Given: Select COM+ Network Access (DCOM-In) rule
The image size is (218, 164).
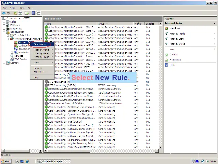Looking at the screenshot, I should [x=101, y=104].
